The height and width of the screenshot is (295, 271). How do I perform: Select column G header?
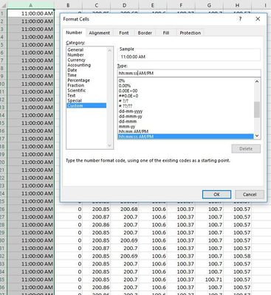(209, 5)
